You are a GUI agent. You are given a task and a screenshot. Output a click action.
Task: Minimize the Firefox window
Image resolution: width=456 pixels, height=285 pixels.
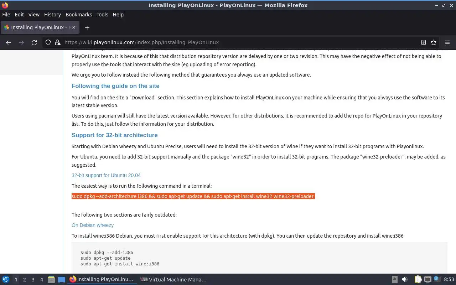pyautogui.click(x=436, y=5)
